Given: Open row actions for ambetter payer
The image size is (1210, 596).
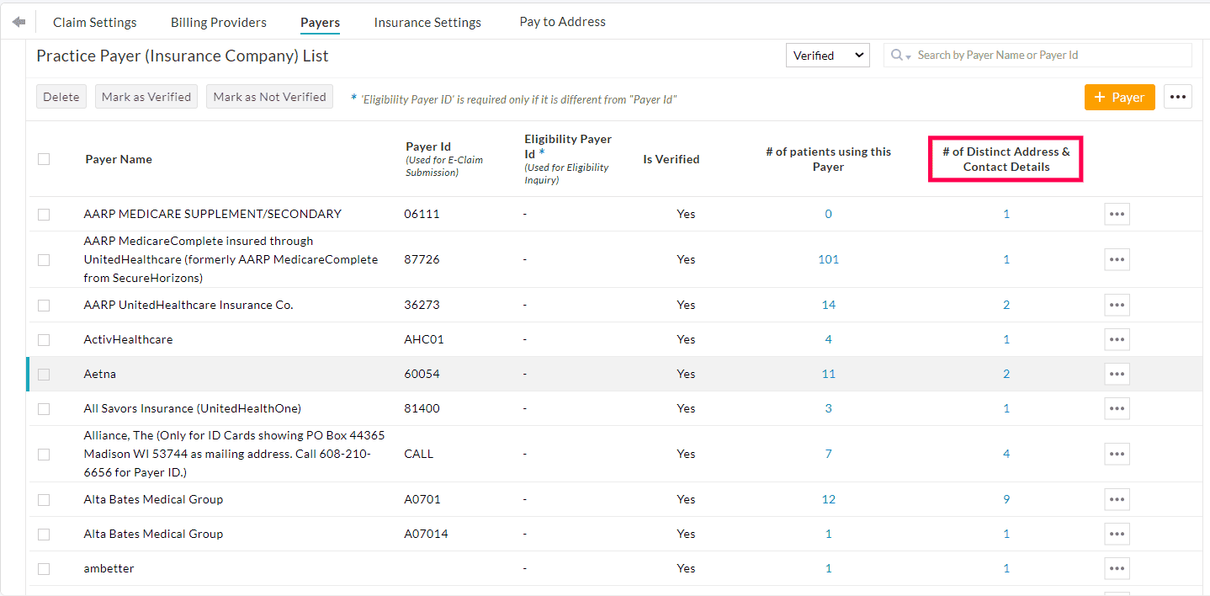Looking at the screenshot, I should 1117,568.
